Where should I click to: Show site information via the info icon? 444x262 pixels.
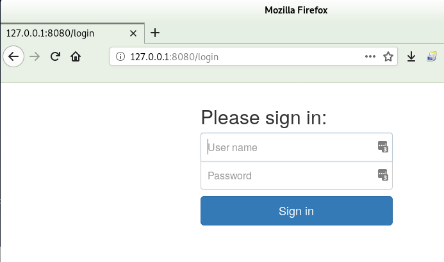120,56
